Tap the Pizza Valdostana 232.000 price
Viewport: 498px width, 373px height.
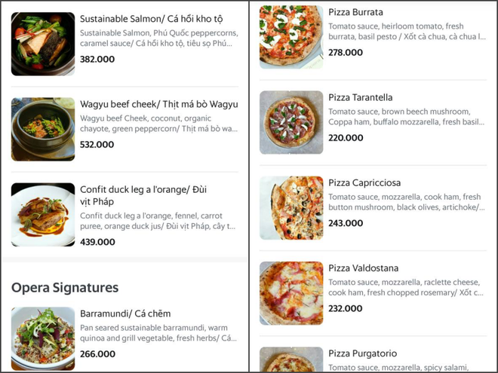(346, 308)
